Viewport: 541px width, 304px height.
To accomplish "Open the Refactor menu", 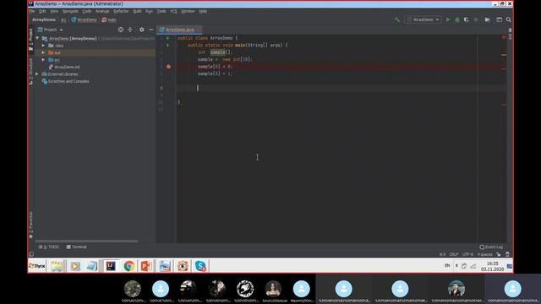I will [x=121, y=11].
